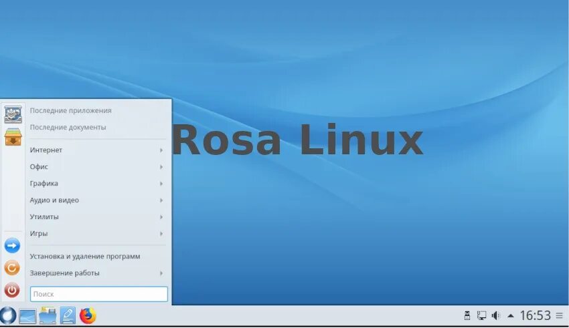
Task: Click the show desktop icon on taskbar
Action: tap(27, 316)
